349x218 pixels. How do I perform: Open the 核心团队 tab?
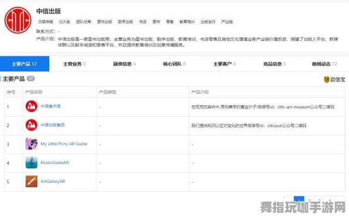[x=174, y=64]
